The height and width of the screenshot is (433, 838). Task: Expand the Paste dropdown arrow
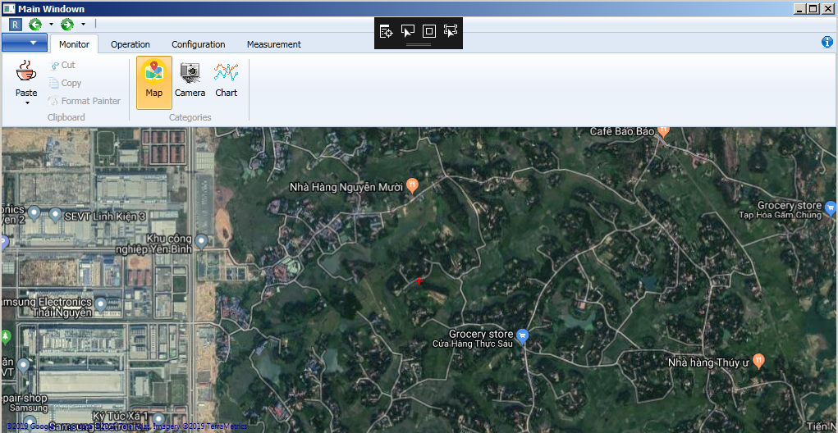27,103
